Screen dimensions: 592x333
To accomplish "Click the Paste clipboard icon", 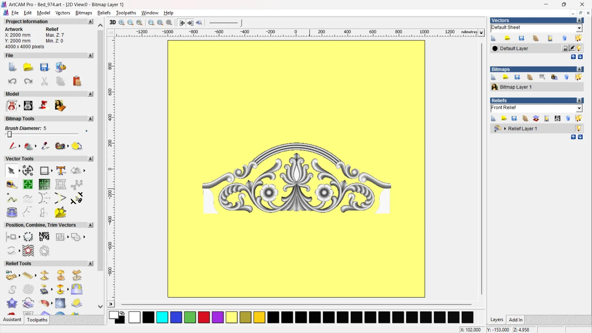I will tap(77, 81).
